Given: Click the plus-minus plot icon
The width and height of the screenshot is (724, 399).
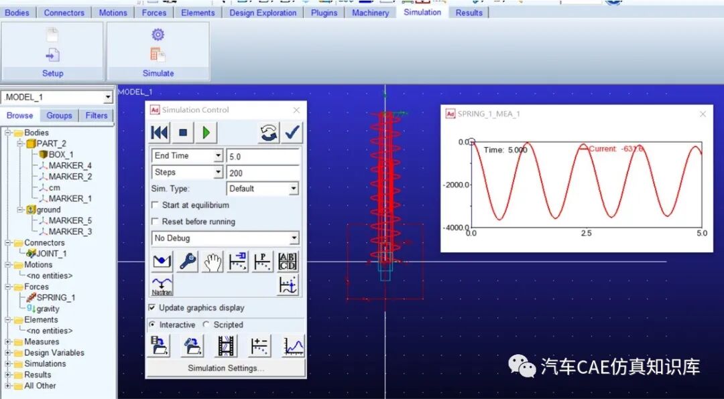Looking at the screenshot, I should click(x=260, y=346).
